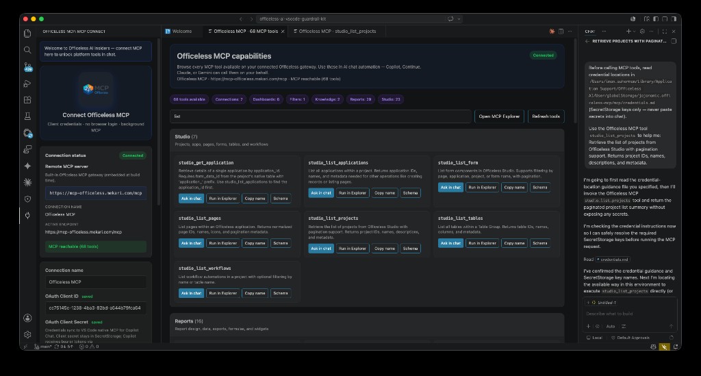Open the Run and Debug view

pyautogui.click(x=27, y=84)
